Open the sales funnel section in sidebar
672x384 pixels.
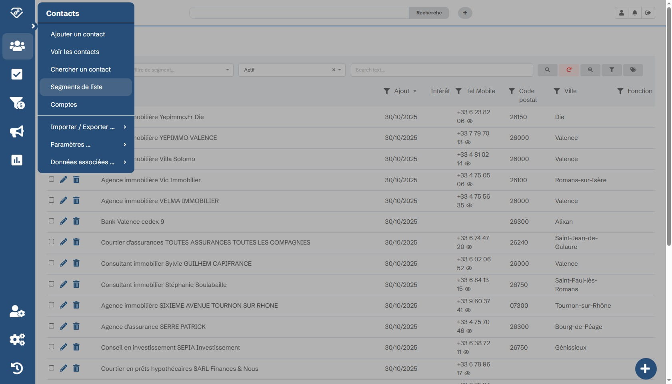coord(17,103)
